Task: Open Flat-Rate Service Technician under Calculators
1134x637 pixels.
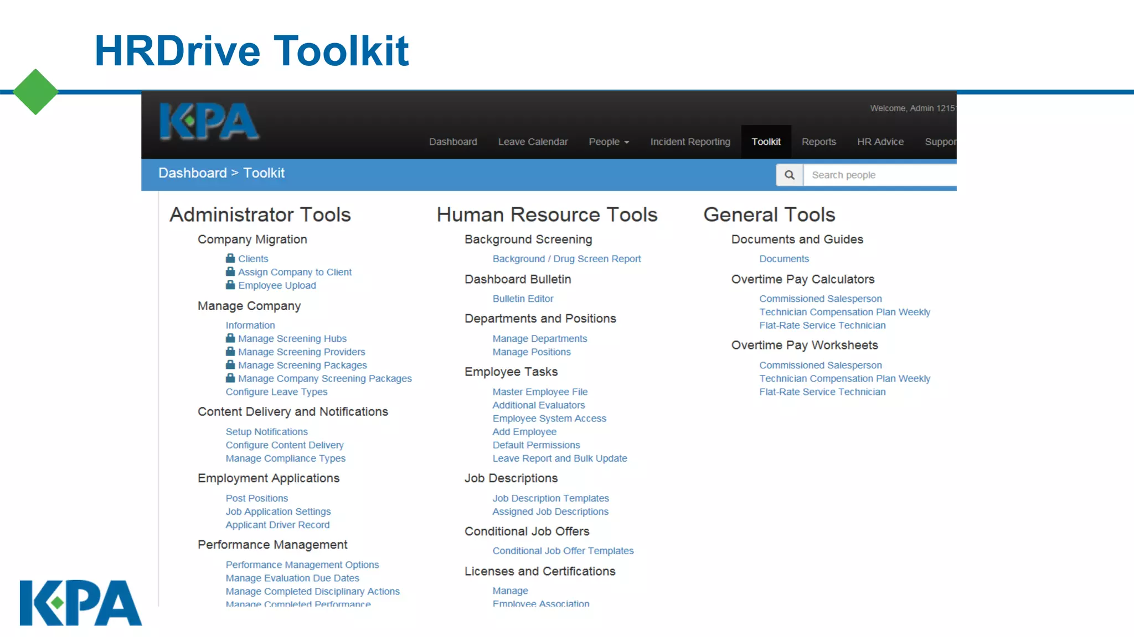Action: pos(822,325)
